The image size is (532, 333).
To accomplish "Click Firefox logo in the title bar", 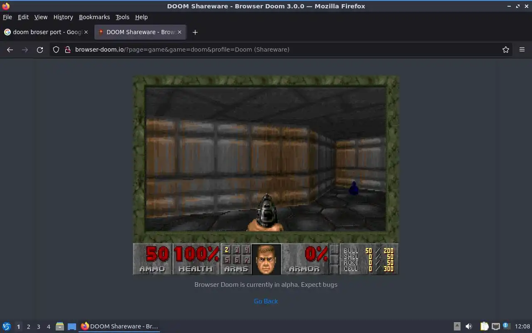I will [6, 6].
